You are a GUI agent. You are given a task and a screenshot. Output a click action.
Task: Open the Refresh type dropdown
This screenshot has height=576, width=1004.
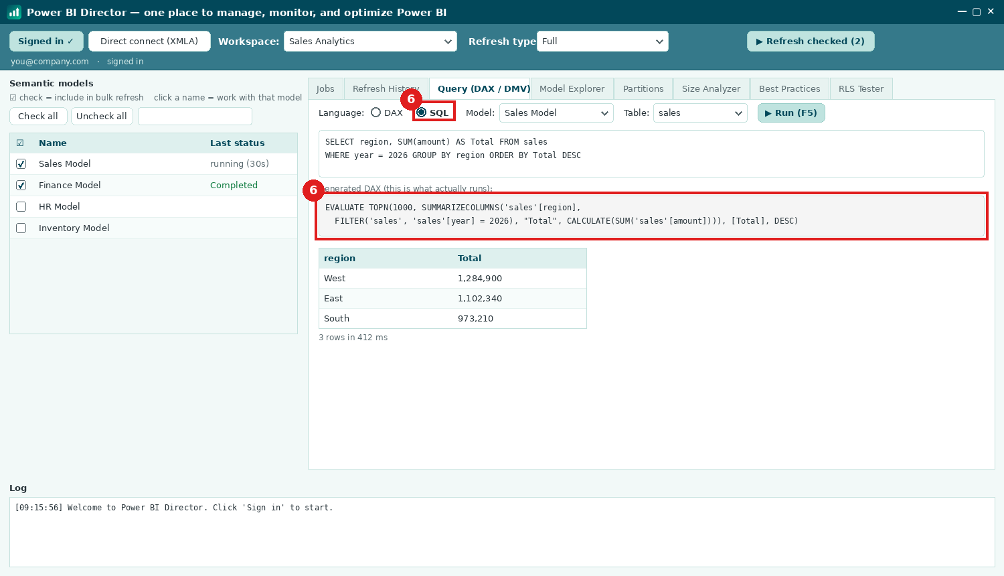tap(602, 41)
